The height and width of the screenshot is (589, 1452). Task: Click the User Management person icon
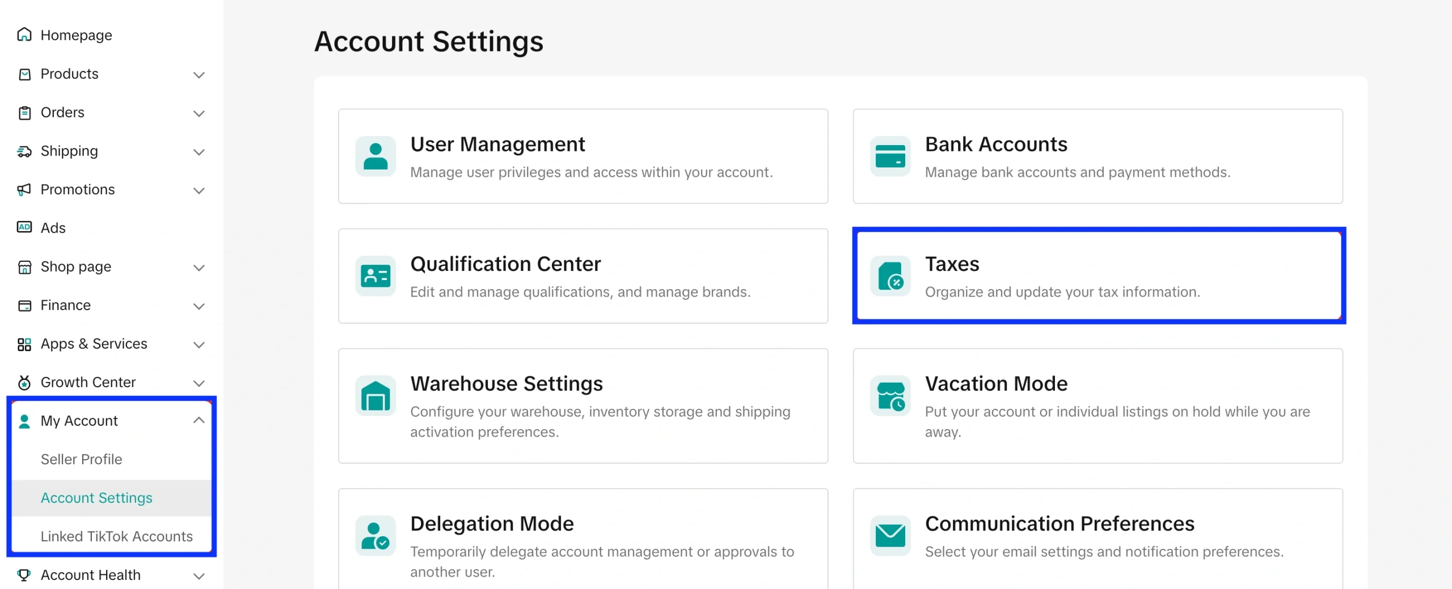point(375,156)
